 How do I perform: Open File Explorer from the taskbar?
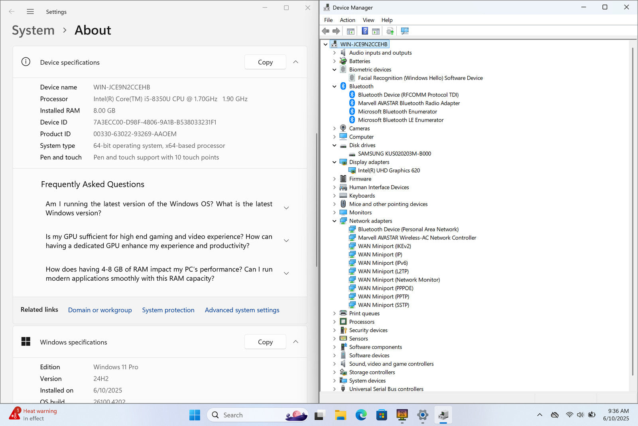pyautogui.click(x=340, y=415)
